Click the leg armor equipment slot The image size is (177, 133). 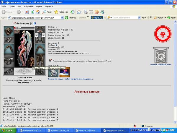40,61
